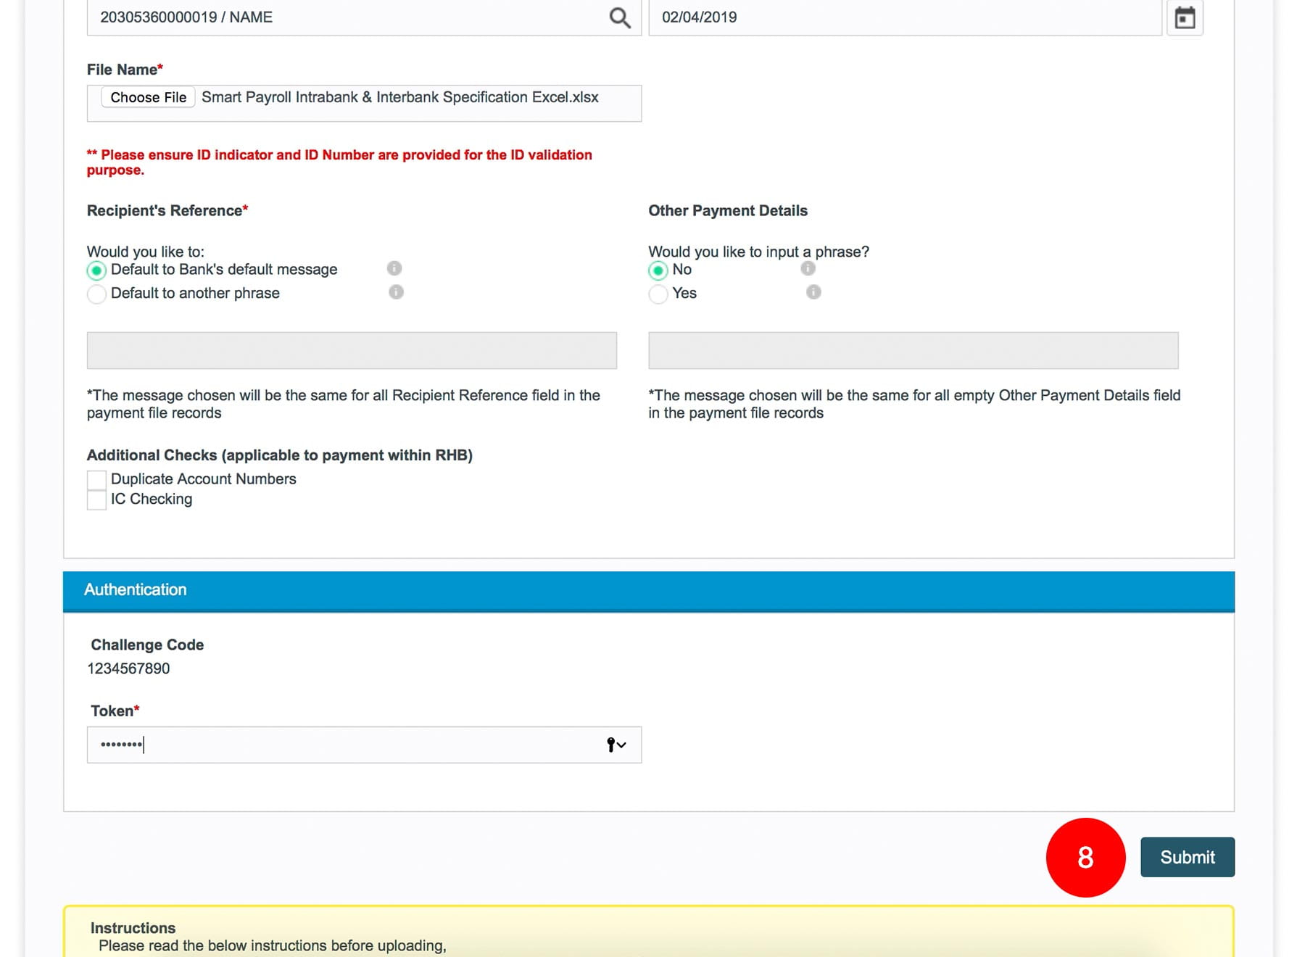The width and height of the screenshot is (1305, 957).
Task: Open the calendar date picker icon
Action: [x=1185, y=17]
